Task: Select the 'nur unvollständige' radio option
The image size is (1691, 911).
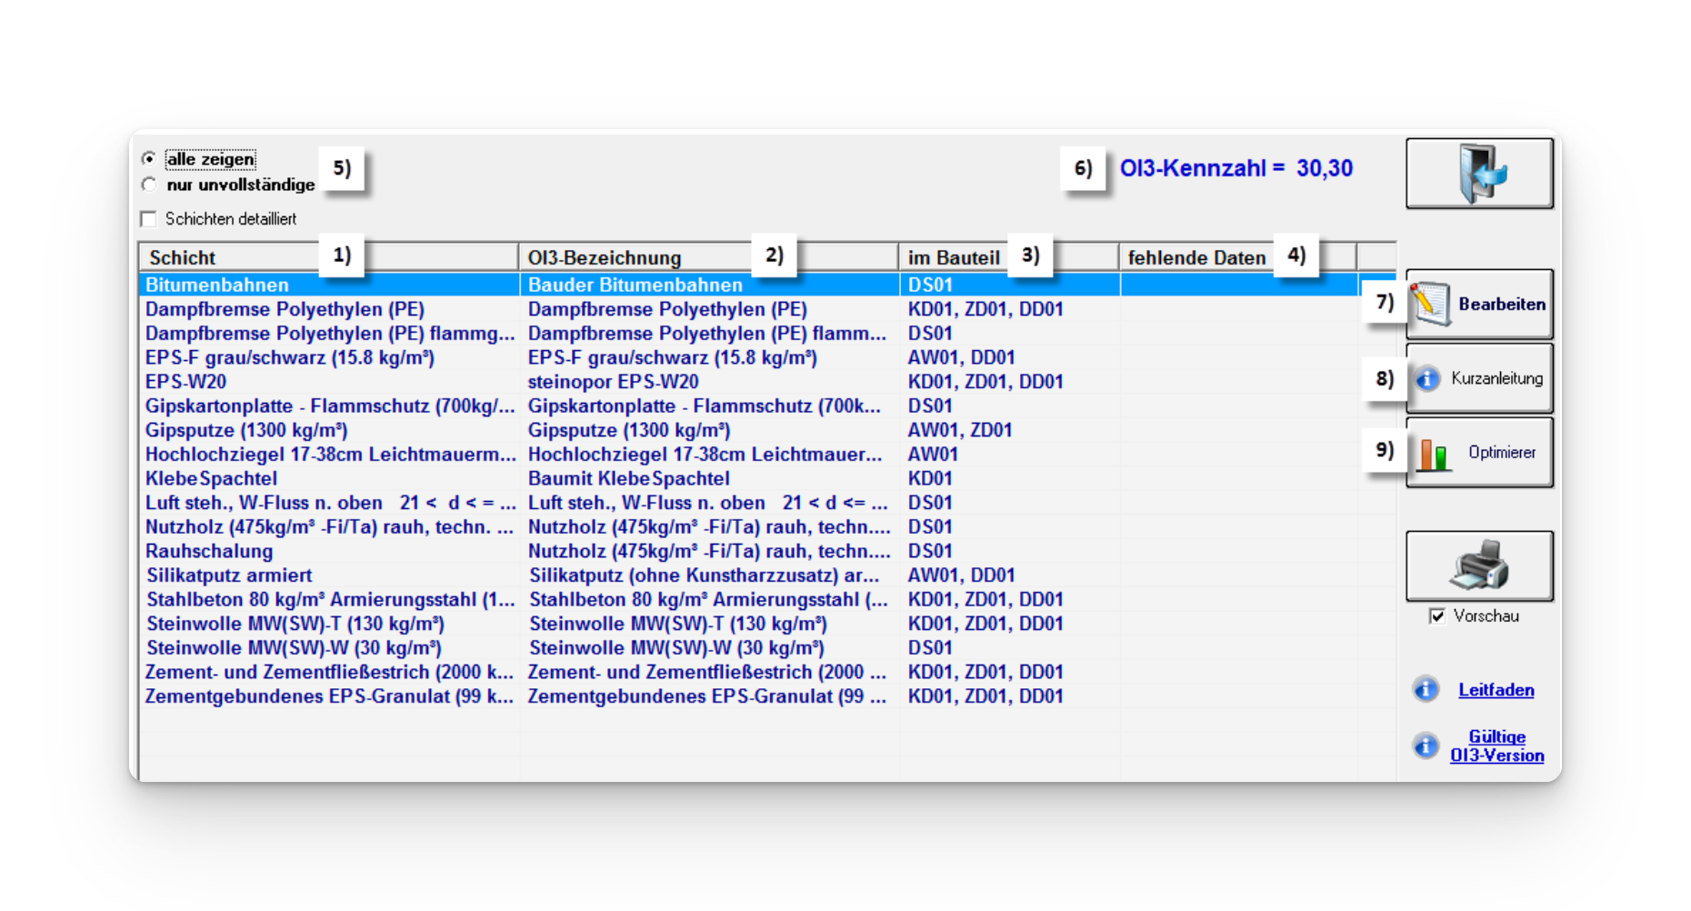Action: 149,185
